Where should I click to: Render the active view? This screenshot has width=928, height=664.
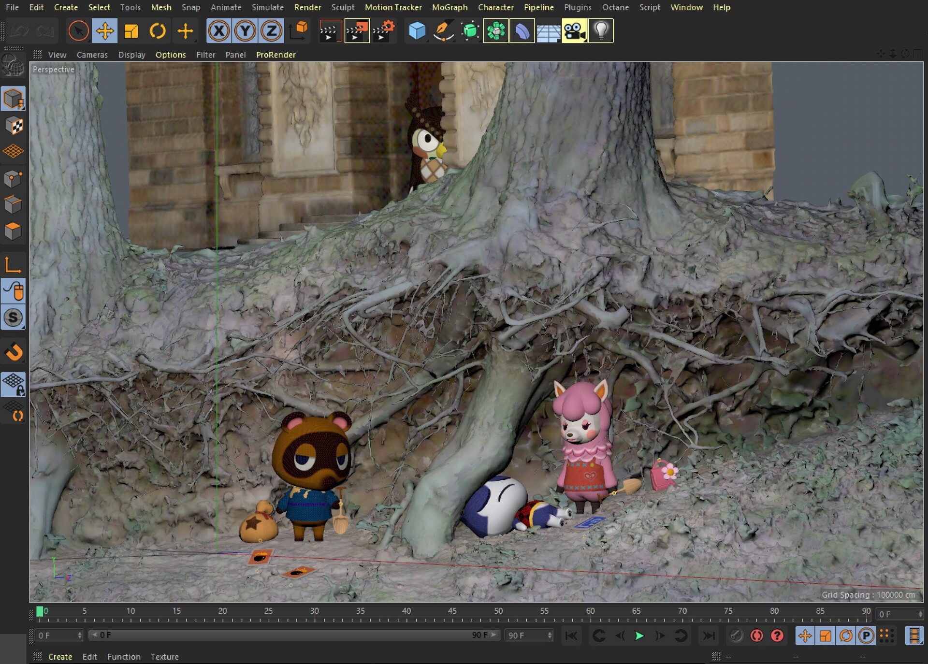tap(331, 31)
